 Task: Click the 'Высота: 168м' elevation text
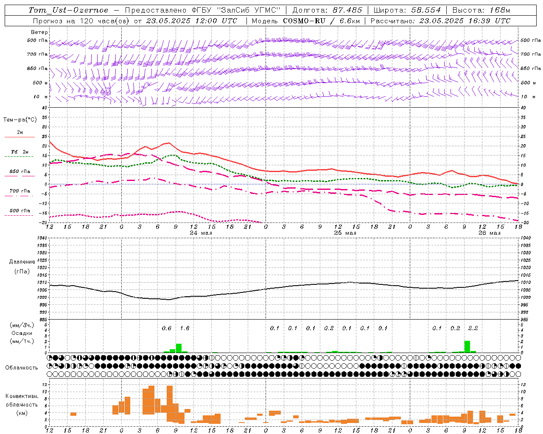click(481, 10)
